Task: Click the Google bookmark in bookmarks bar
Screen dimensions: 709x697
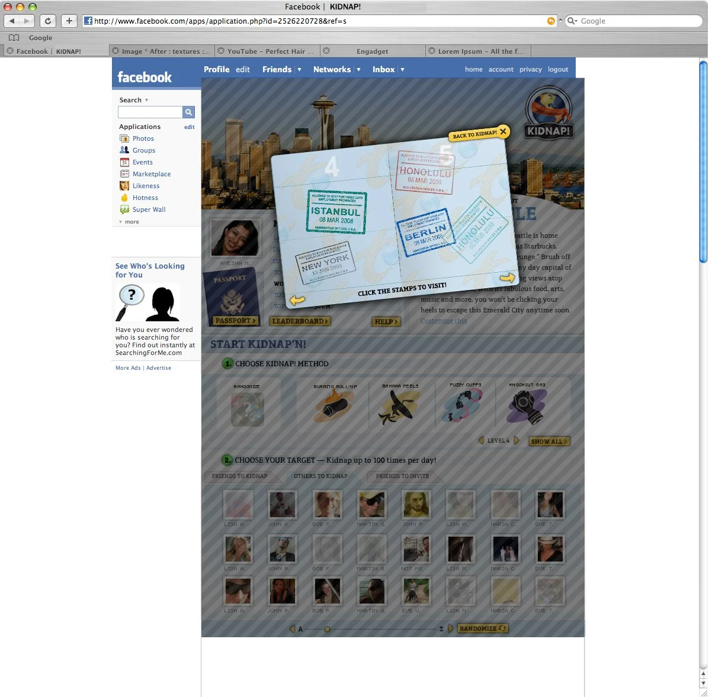Action: 40,38
